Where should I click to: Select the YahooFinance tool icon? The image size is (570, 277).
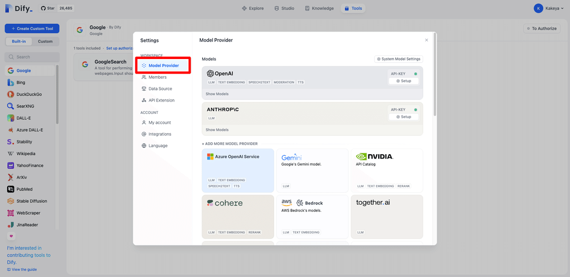(x=10, y=166)
